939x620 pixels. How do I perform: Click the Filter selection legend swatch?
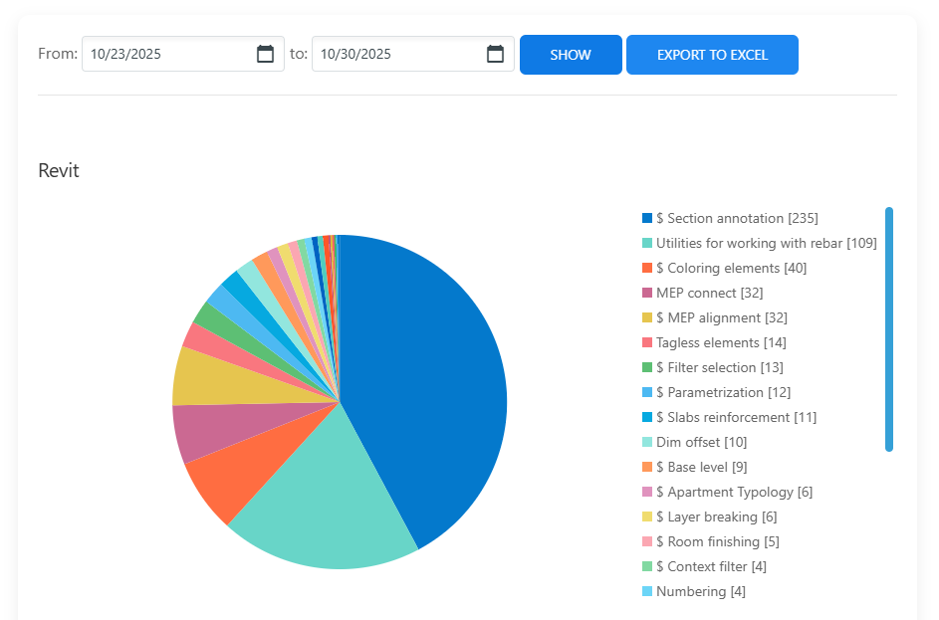point(647,367)
